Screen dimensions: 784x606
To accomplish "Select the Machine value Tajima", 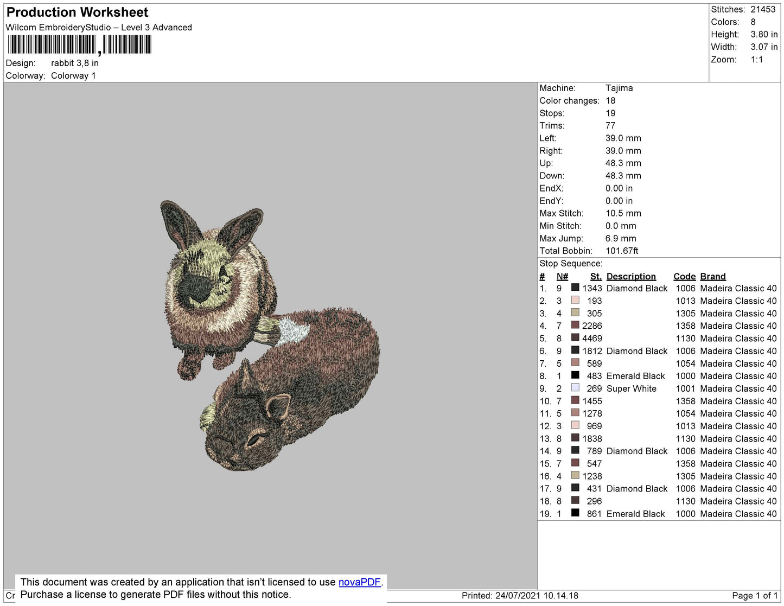I will click(619, 88).
